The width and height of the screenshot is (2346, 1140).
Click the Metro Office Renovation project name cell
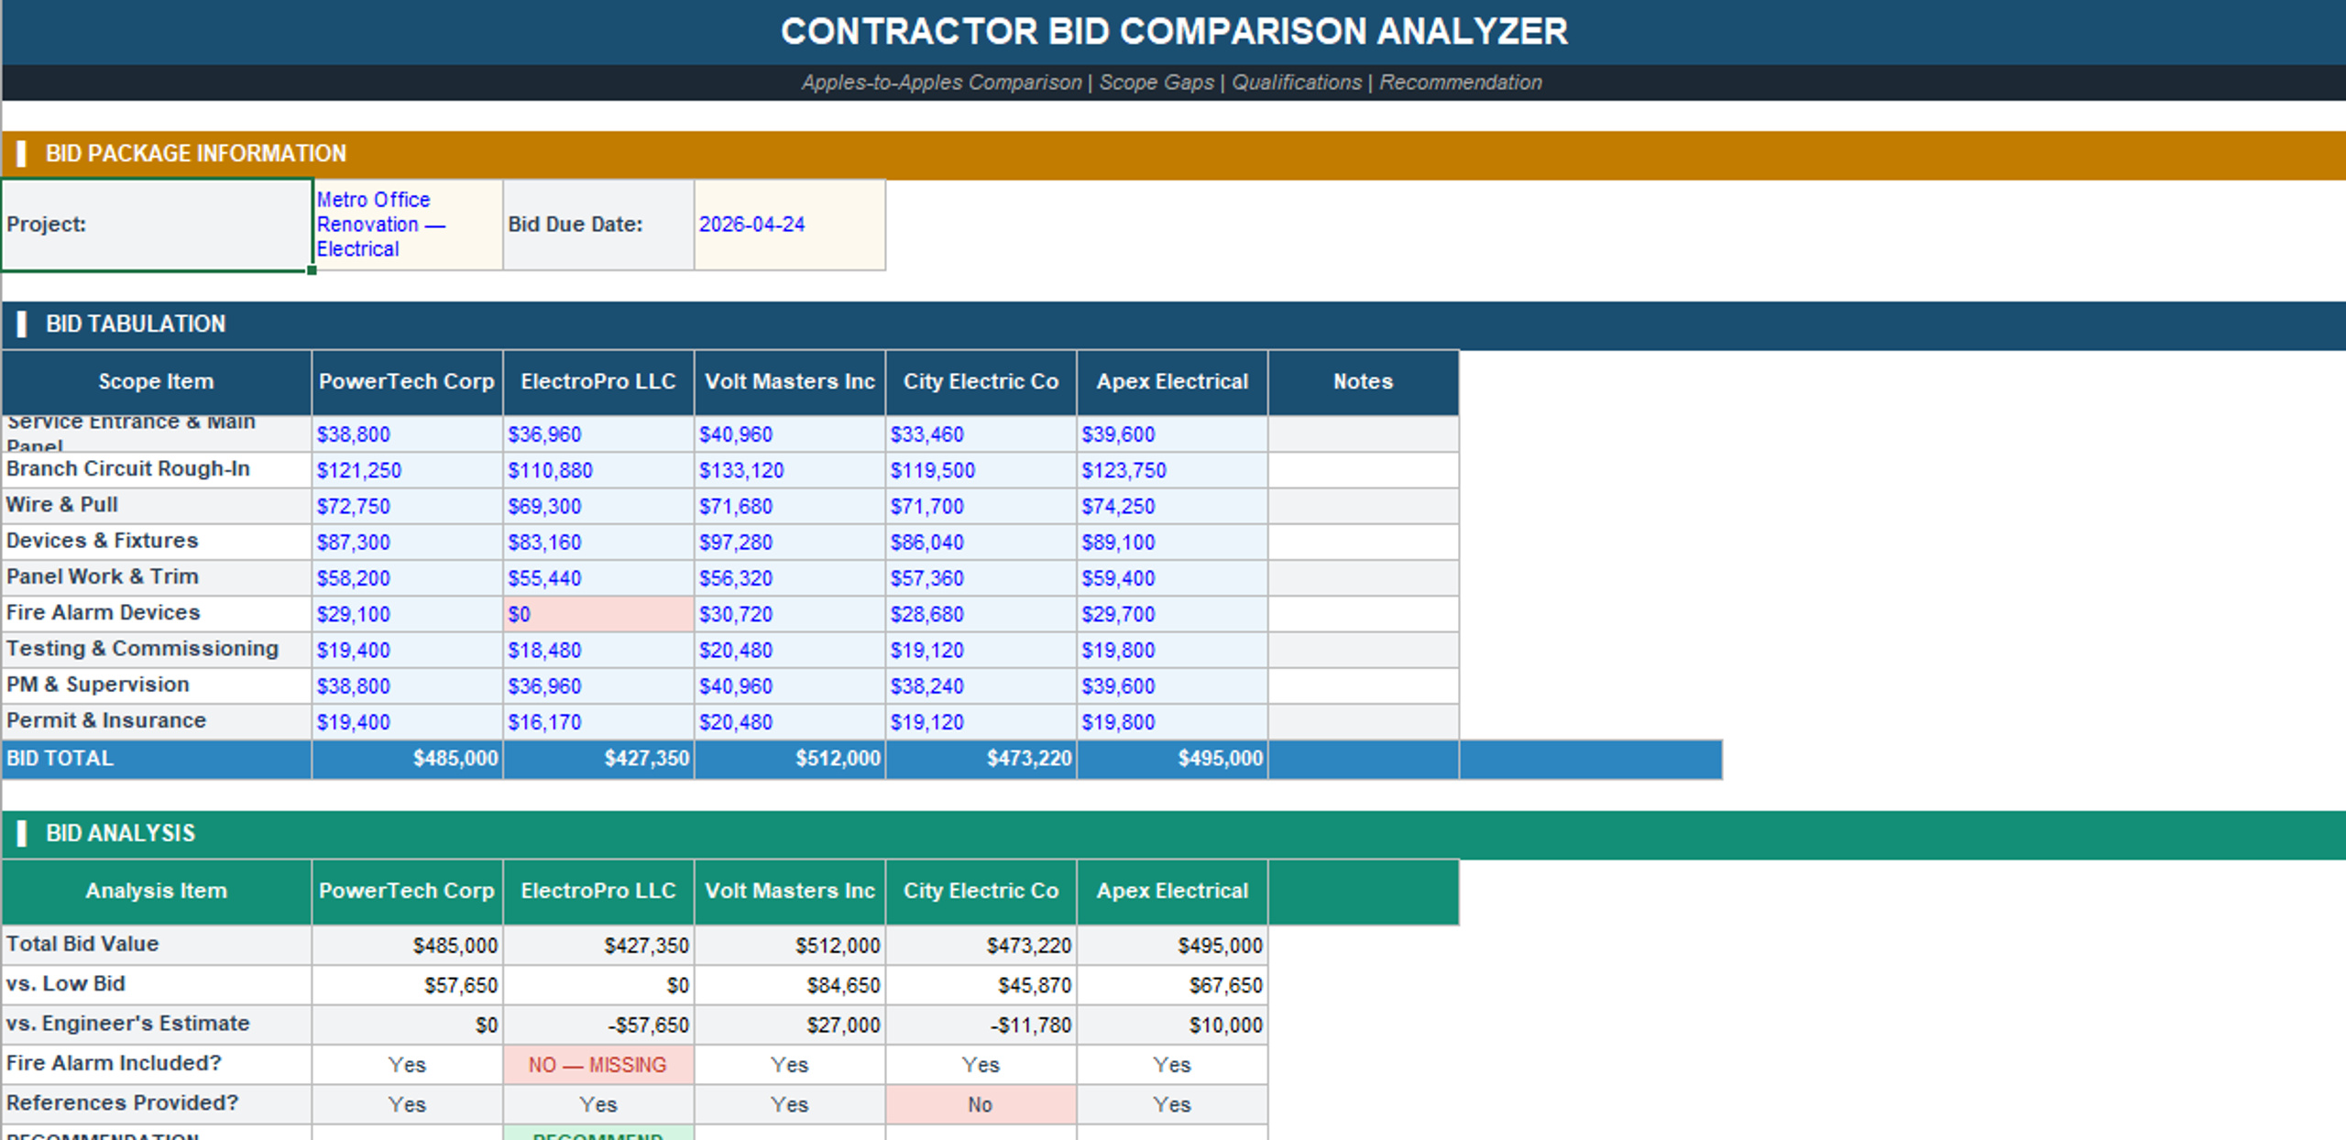(407, 225)
